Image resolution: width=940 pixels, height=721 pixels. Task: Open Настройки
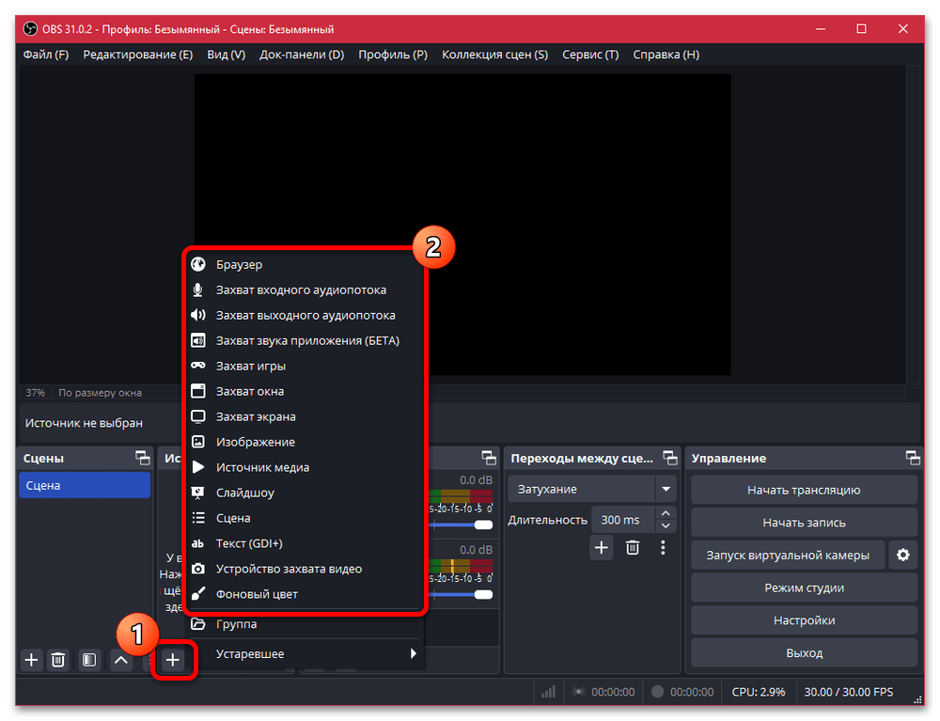click(804, 620)
